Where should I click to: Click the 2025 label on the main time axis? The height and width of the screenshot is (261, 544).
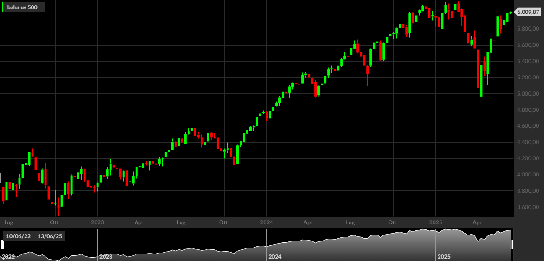coord(435,222)
